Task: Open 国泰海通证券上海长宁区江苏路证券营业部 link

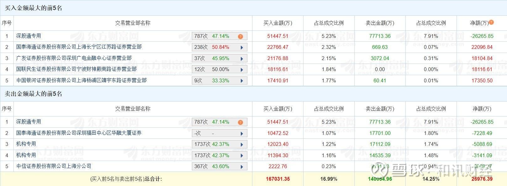Action: [79, 47]
